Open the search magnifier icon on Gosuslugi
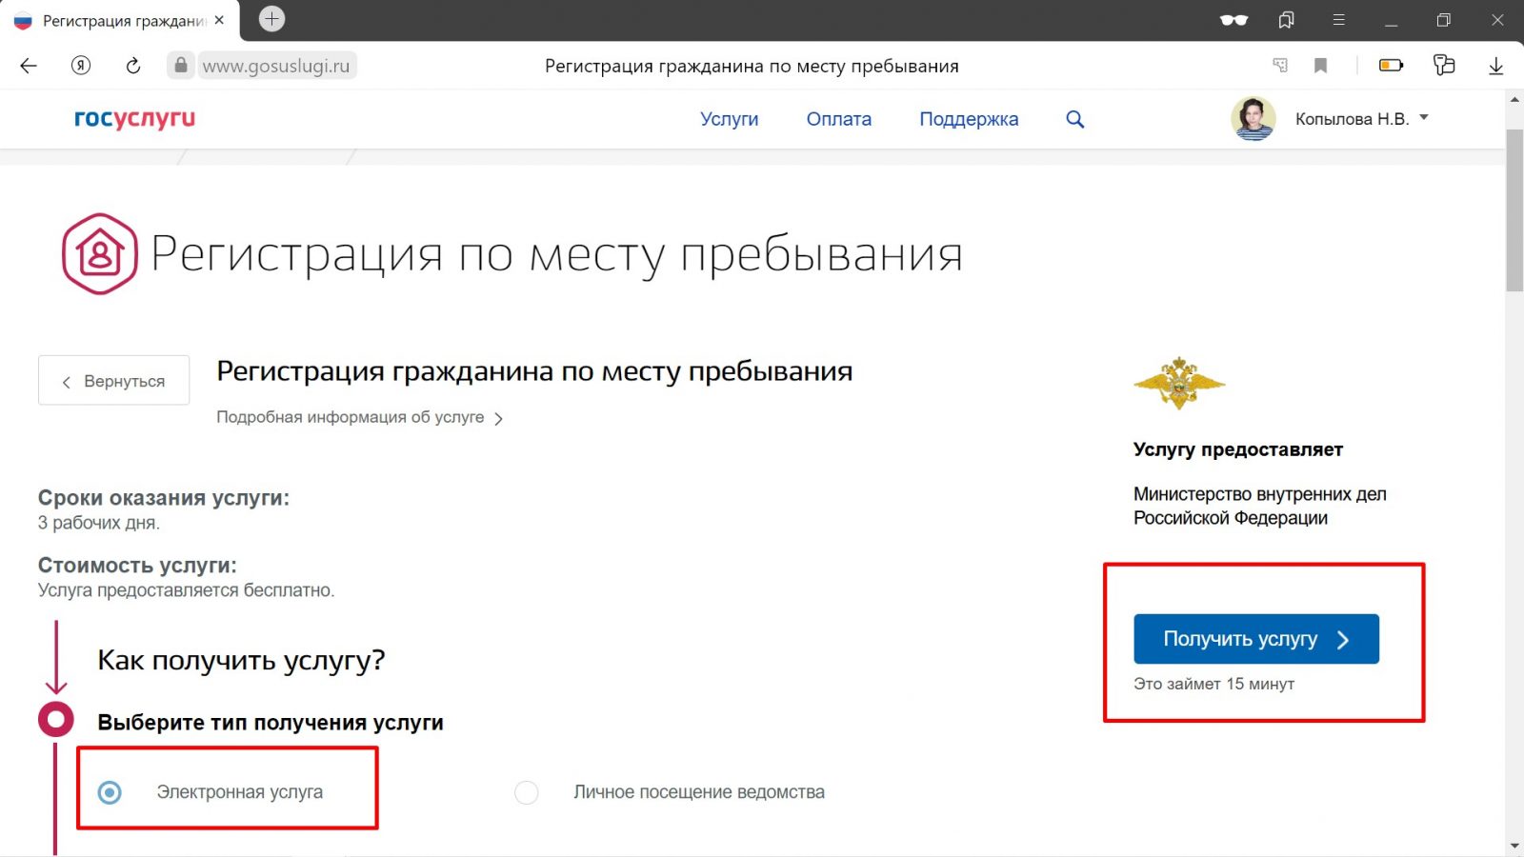1524x857 pixels. (1074, 119)
